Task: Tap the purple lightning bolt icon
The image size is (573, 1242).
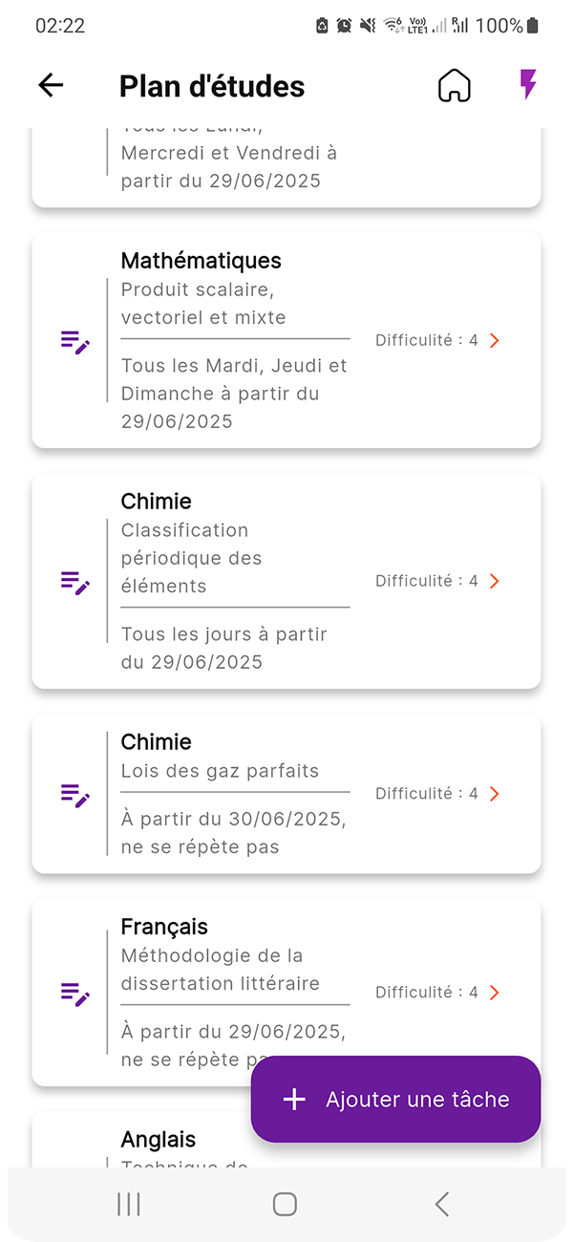Action: tap(527, 85)
